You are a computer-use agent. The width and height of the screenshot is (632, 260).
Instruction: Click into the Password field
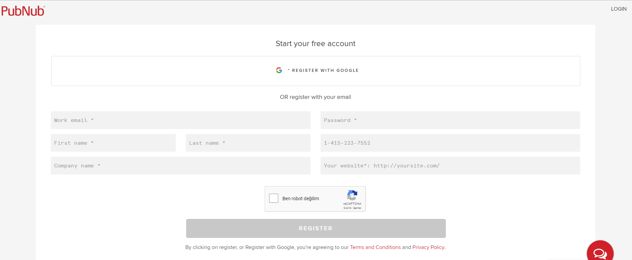[x=450, y=120]
